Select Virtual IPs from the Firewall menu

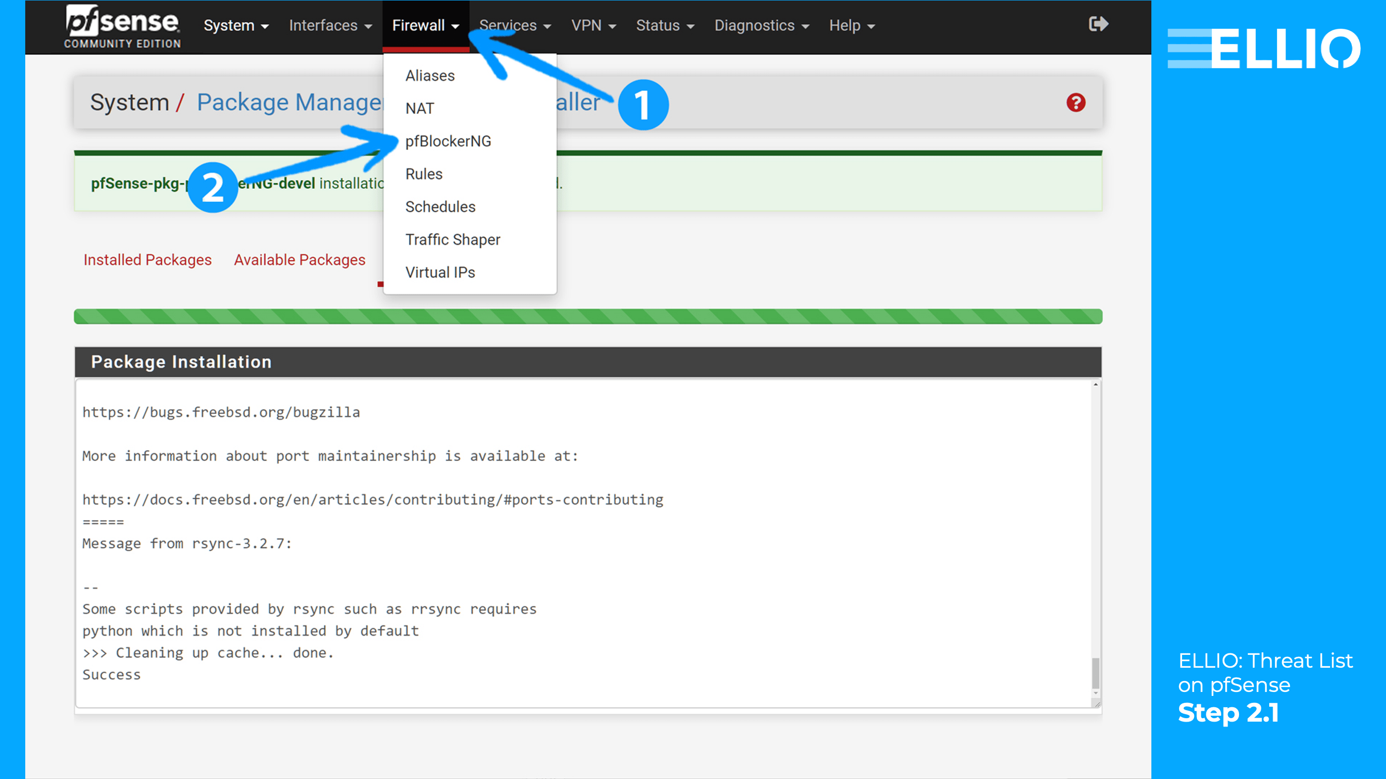[440, 272]
